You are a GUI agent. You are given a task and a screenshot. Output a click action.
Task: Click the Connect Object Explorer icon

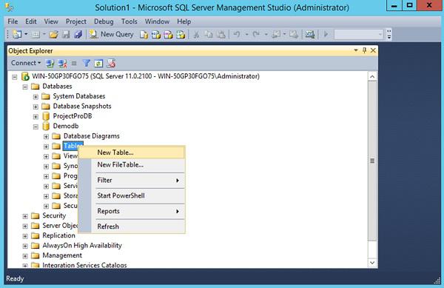(50, 63)
